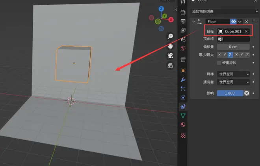This screenshot has width=260, height=166.
Task: Click the influence reset X button
Action: pos(247,93)
